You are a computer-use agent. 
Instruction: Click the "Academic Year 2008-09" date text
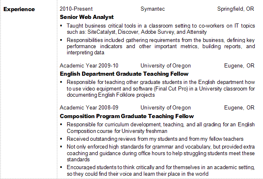pyautogui.click(x=89, y=108)
